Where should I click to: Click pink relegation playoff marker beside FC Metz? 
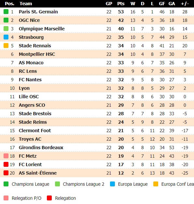[6, 156]
